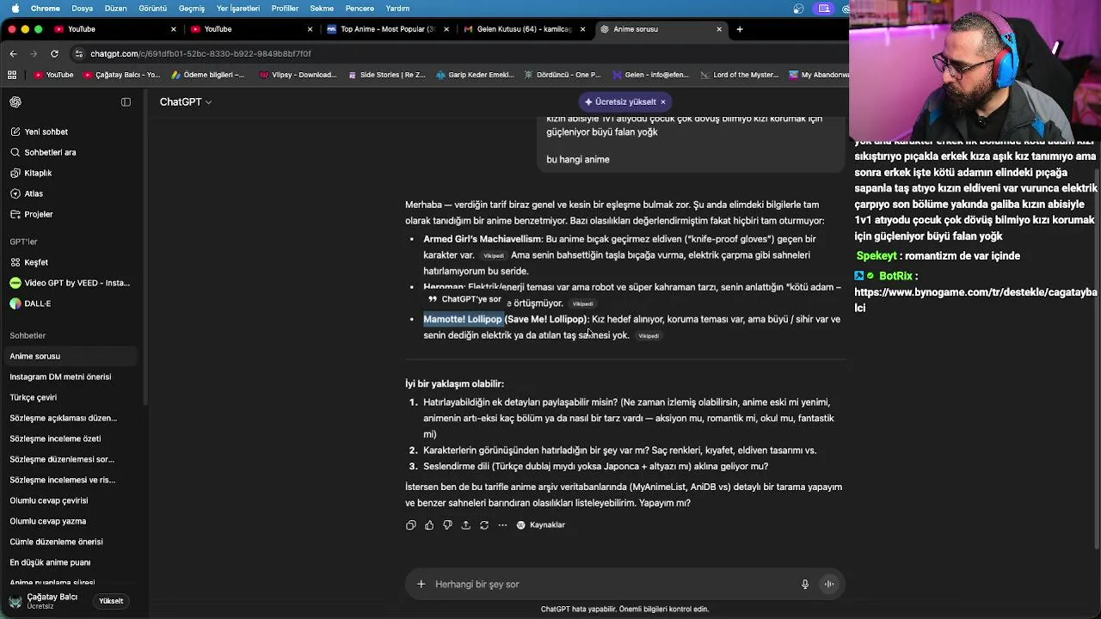Open a new Chrome tab
The image size is (1101, 619).
coord(740,29)
